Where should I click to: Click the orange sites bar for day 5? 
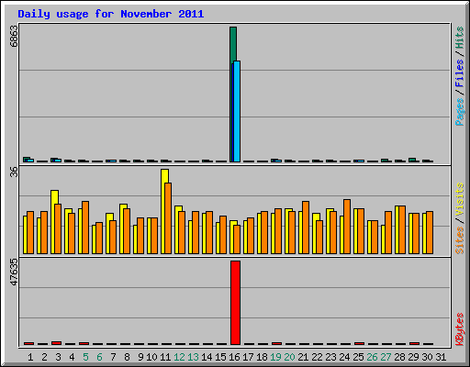[x=85, y=228]
